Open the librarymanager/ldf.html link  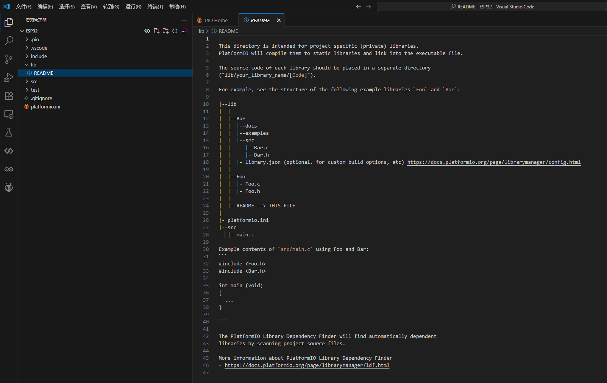(x=307, y=365)
